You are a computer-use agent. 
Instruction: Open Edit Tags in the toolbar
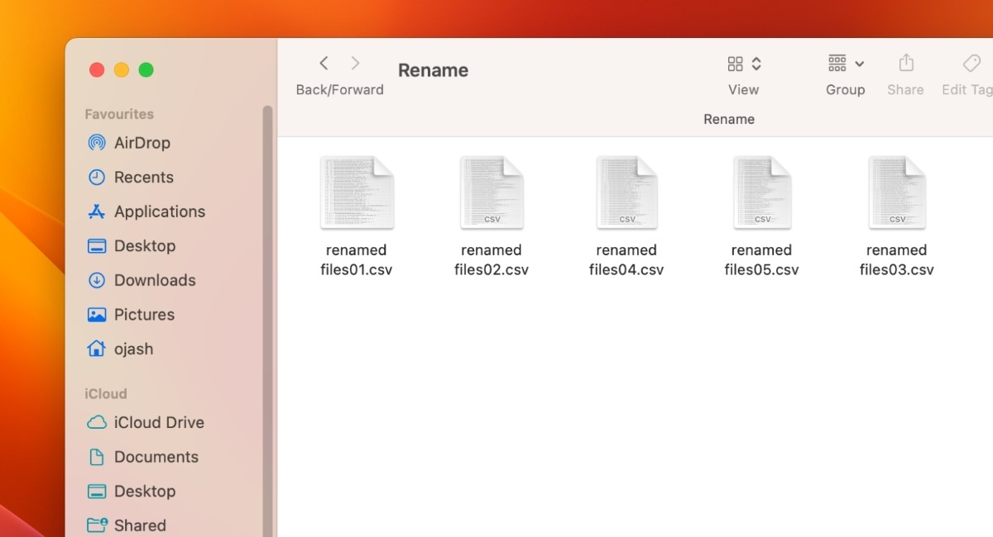pos(970,63)
